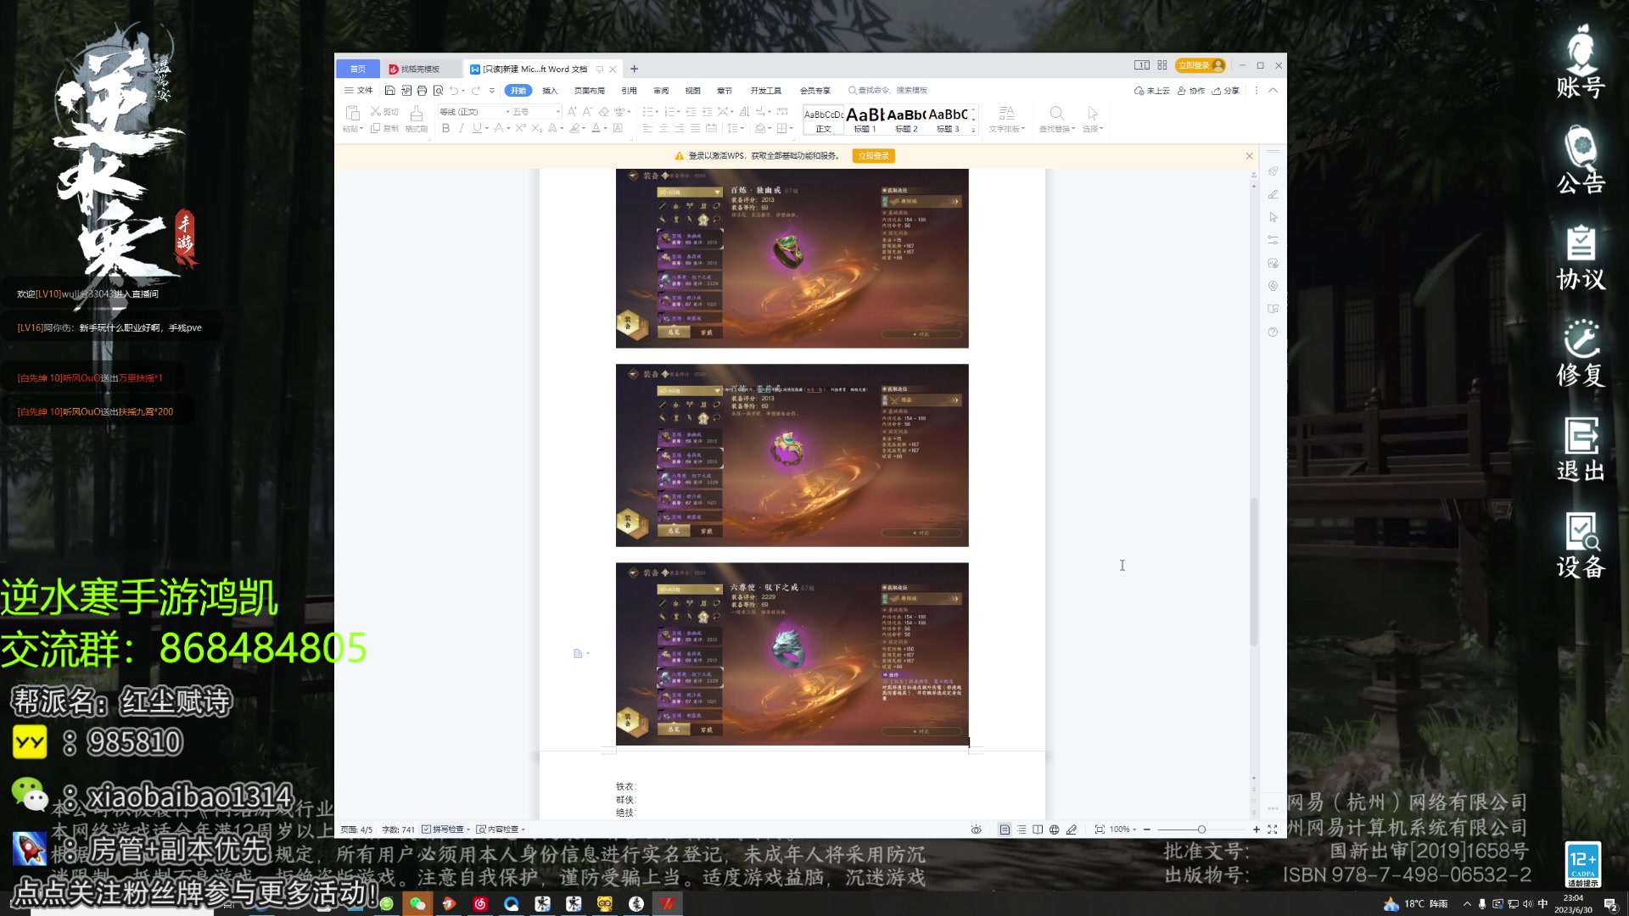
Task: Switch to the 审阅 (Review) ribbon tab
Action: 661,91
